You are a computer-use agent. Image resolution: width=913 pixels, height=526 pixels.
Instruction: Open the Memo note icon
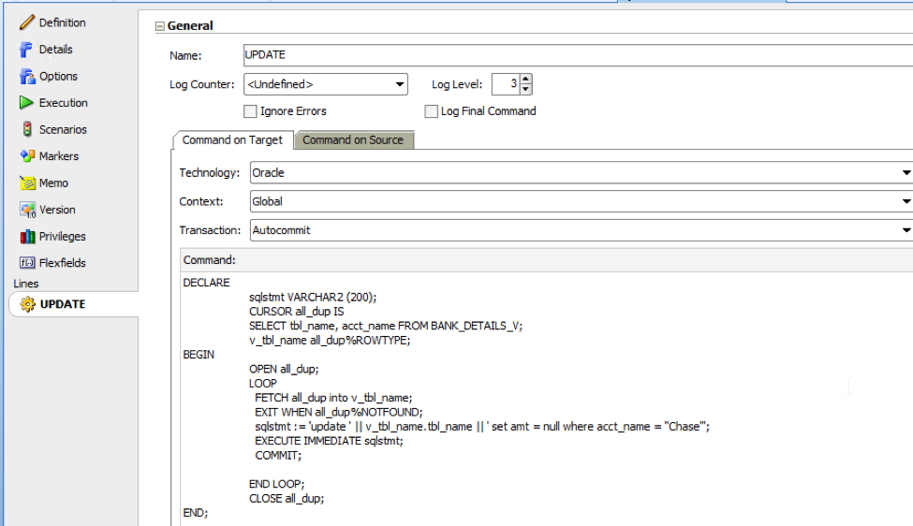click(27, 183)
